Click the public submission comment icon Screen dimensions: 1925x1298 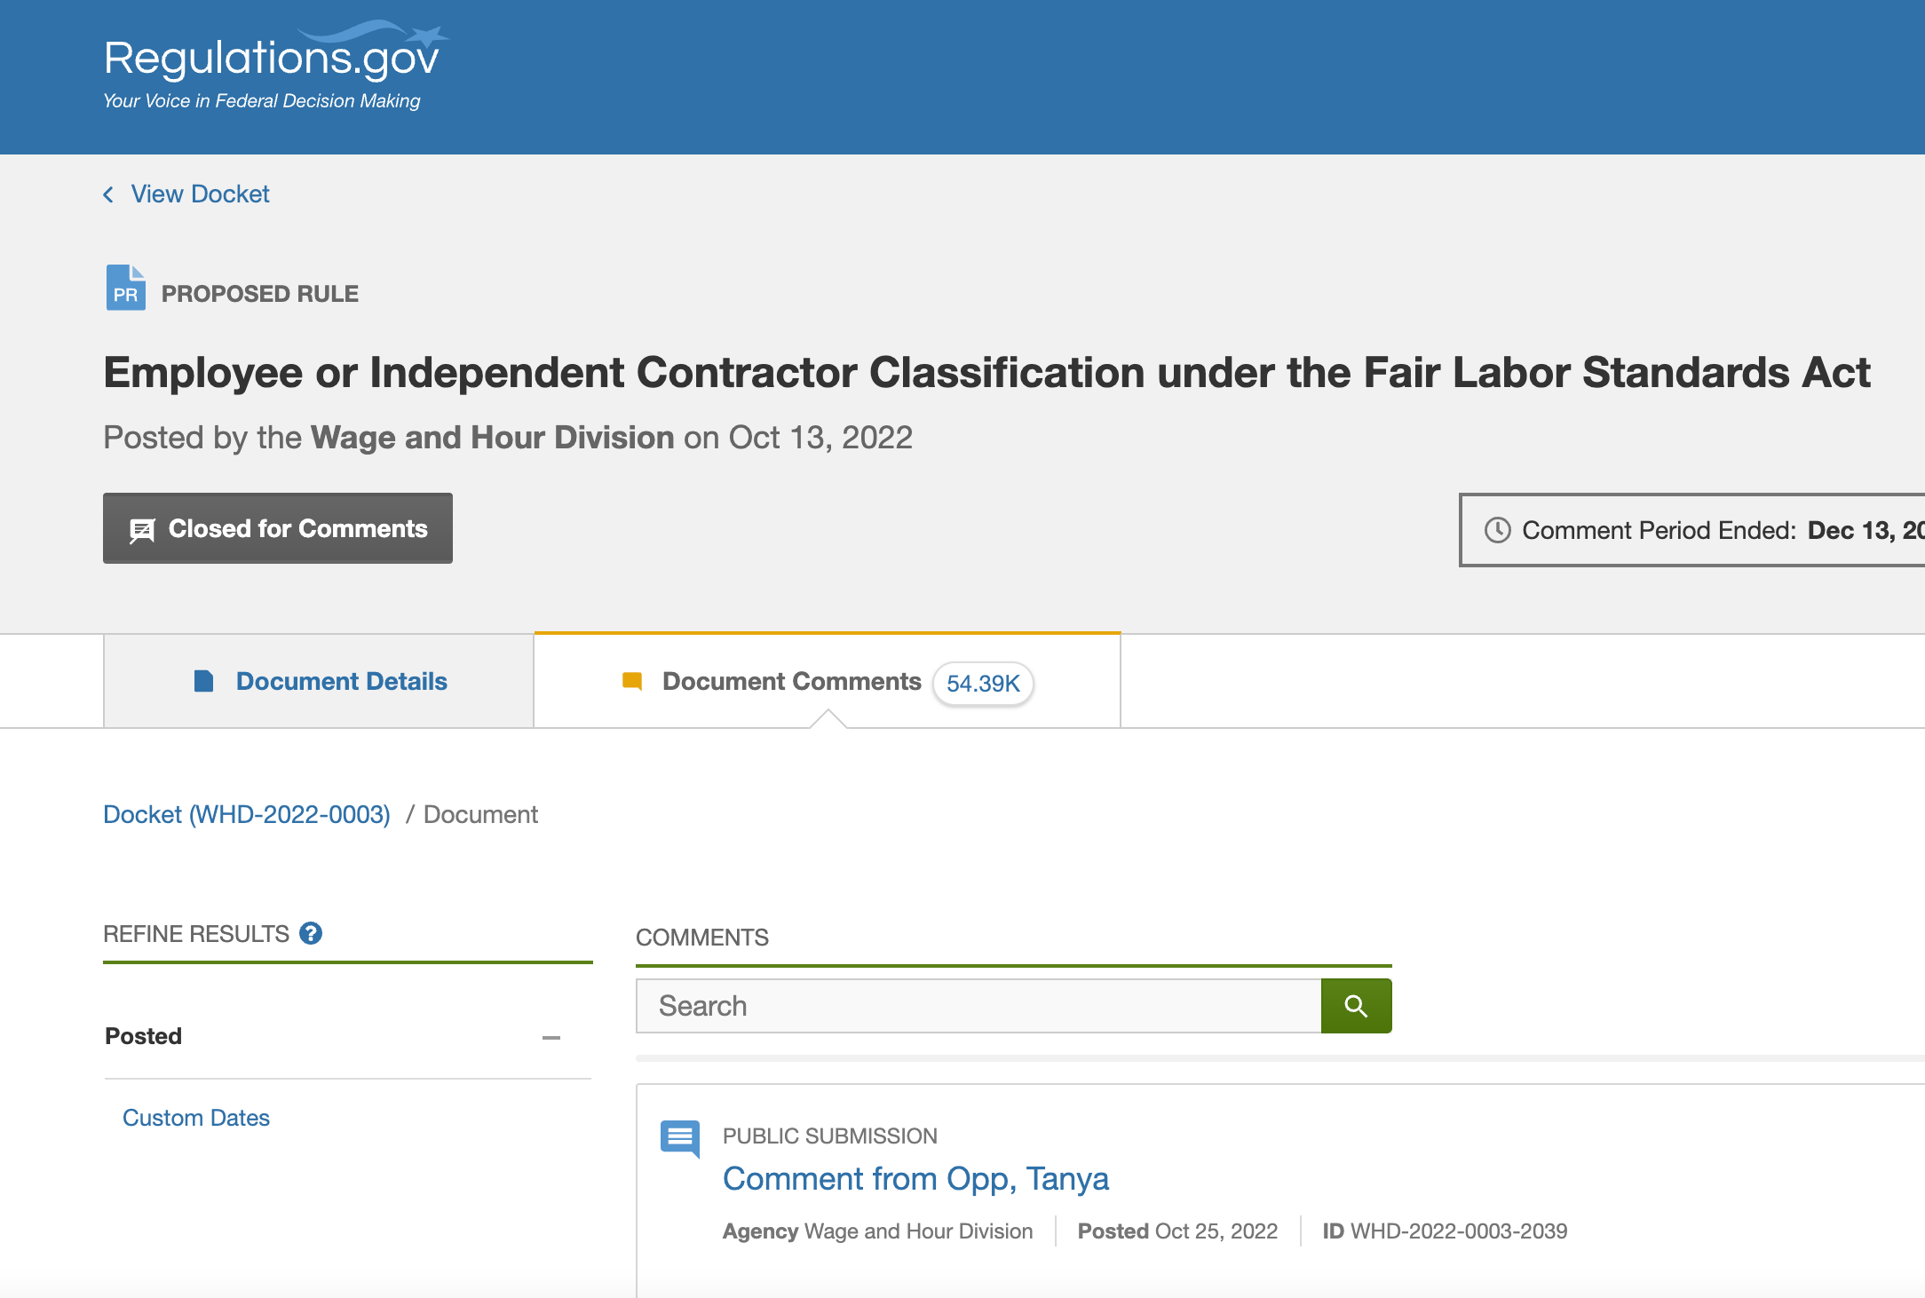tap(680, 1138)
